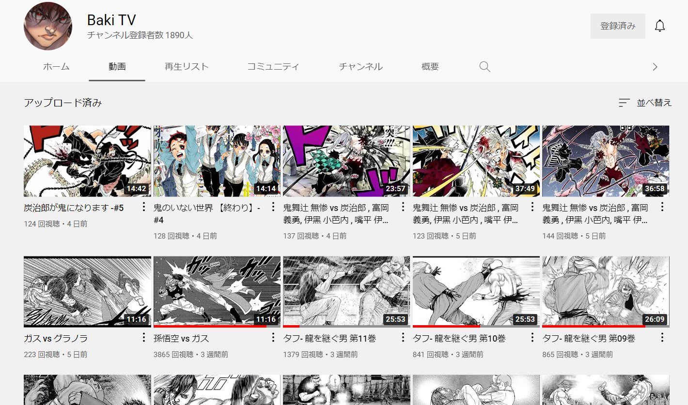Open the 孫悟空 vs ガス title link
This screenshot has height=405, width=688.
click(x=181, y=338)
